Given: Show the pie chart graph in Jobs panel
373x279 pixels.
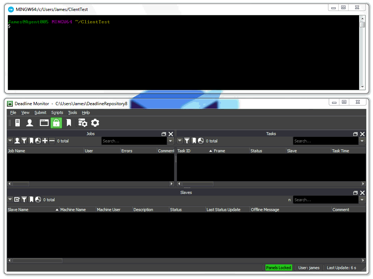Looking at the screenshot, I should 38,141.
